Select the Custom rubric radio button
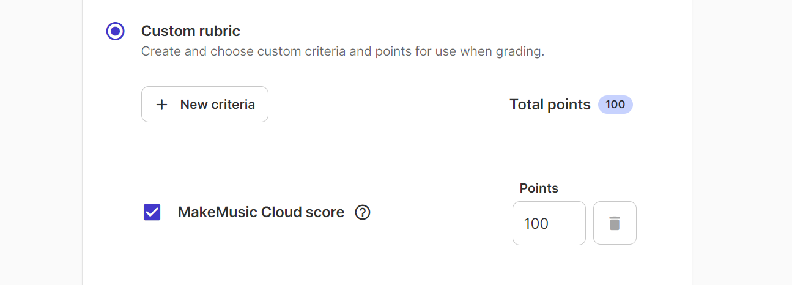Screen dimensions: 792x285 click(x=115, y=31)
